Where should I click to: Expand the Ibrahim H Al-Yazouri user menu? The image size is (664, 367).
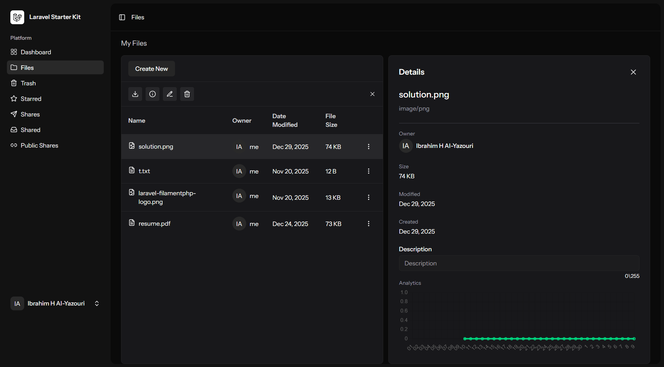(55, 303)
